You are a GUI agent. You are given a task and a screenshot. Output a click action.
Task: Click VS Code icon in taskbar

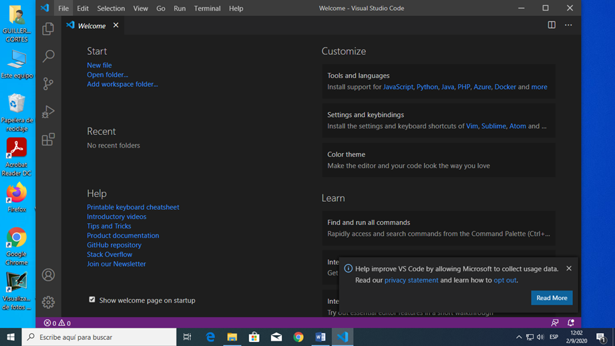tap(343, 337)
